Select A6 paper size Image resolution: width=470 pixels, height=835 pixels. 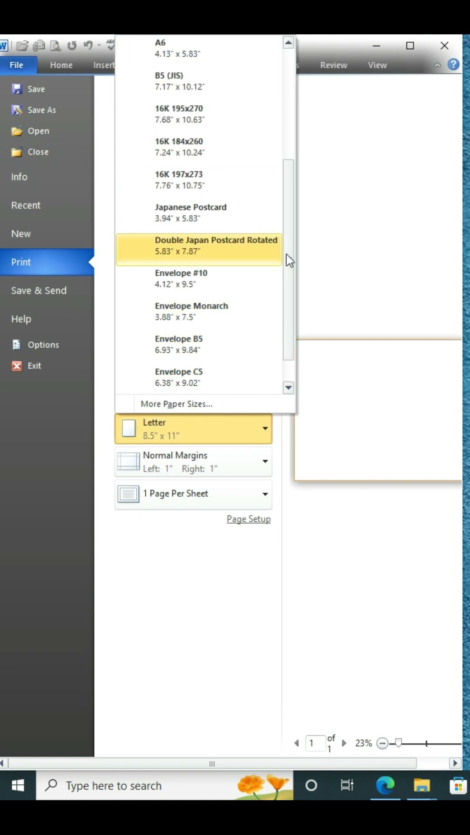(x=199, y=48)
